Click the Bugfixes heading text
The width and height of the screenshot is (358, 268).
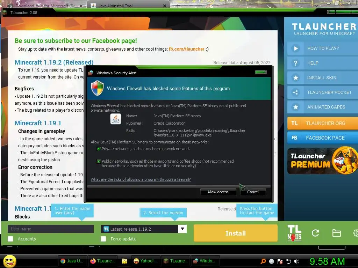(x=24, y=89)
